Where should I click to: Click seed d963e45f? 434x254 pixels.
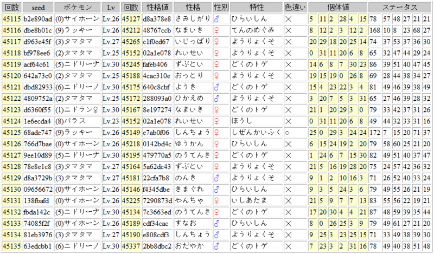(x=37, y=42)
